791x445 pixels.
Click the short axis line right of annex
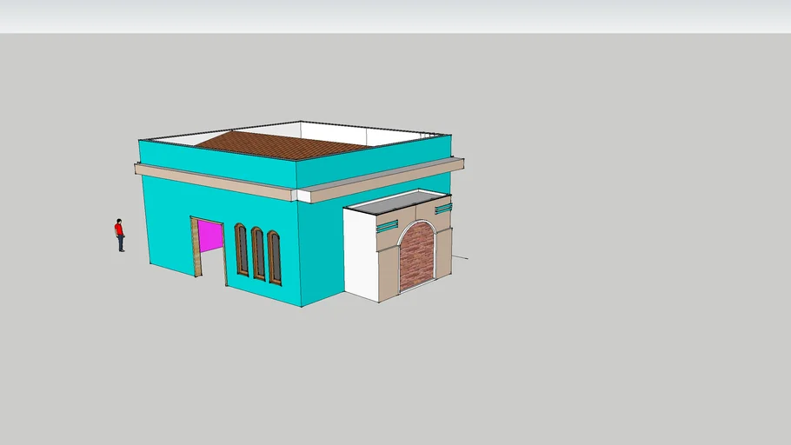(461, 257)
